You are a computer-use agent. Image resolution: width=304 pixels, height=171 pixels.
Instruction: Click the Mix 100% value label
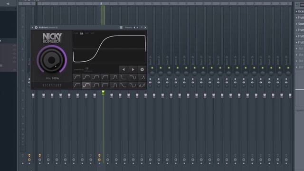[x=52, y=78]
